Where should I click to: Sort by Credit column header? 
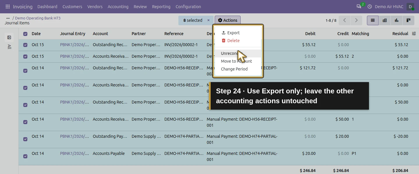[343, 34]
